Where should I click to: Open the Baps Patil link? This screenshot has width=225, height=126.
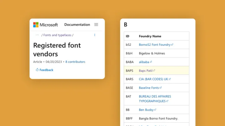pos(146,71)
